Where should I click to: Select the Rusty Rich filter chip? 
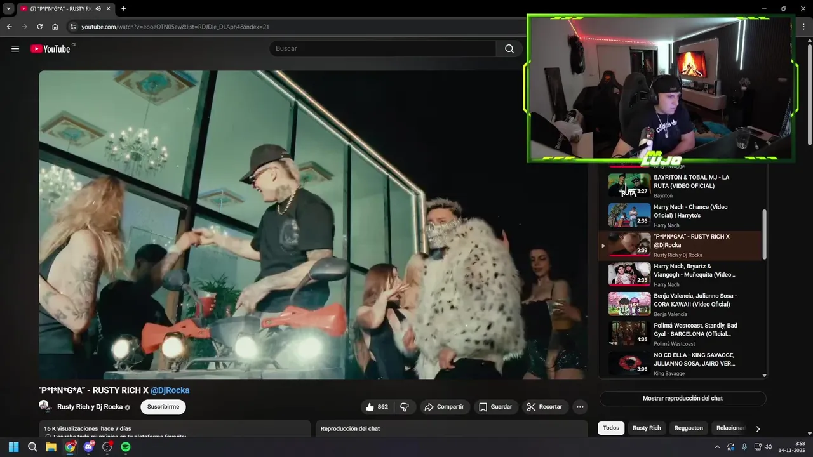pos(647,428)
